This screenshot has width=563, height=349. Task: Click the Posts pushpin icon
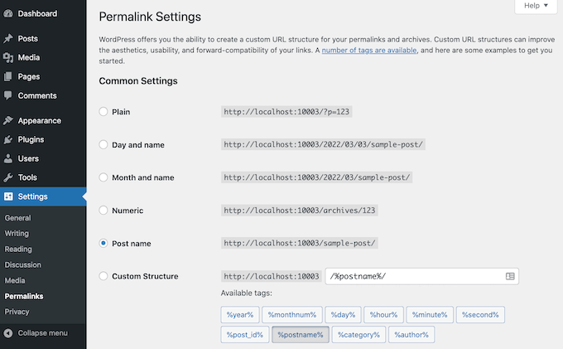pos(8,39)
